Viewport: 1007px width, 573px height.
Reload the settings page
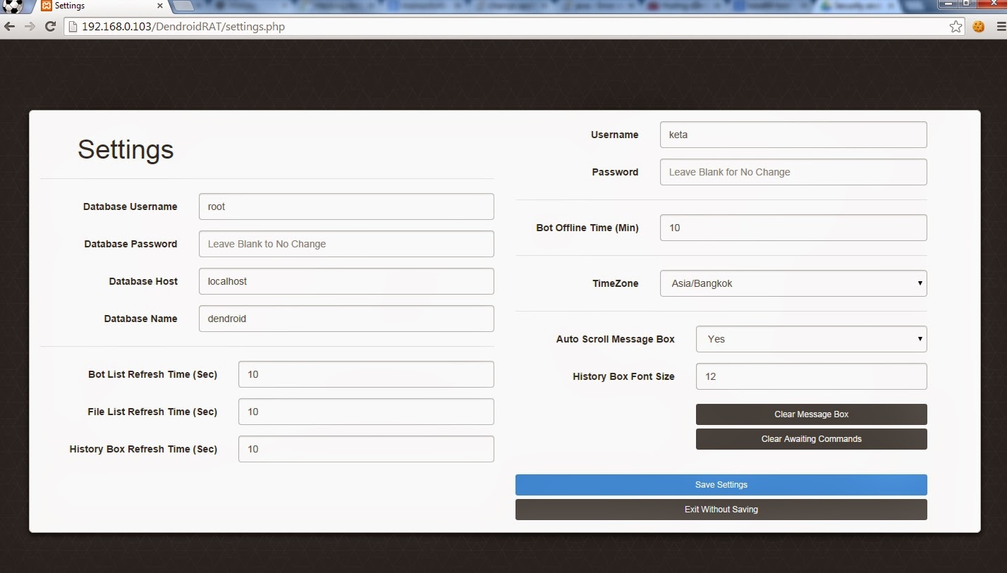tap(50, 27)
